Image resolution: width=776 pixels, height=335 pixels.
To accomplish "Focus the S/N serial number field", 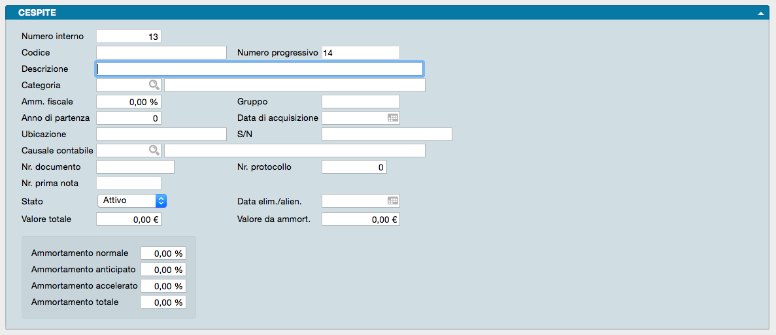I will (x=386, y=135).
